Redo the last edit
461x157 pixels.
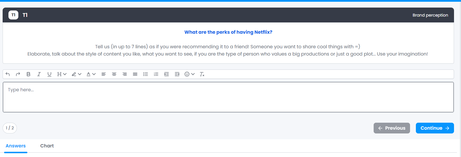(18, 74)
